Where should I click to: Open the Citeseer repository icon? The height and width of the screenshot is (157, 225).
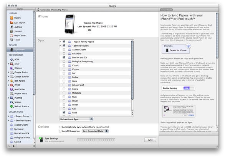(12, 68)
